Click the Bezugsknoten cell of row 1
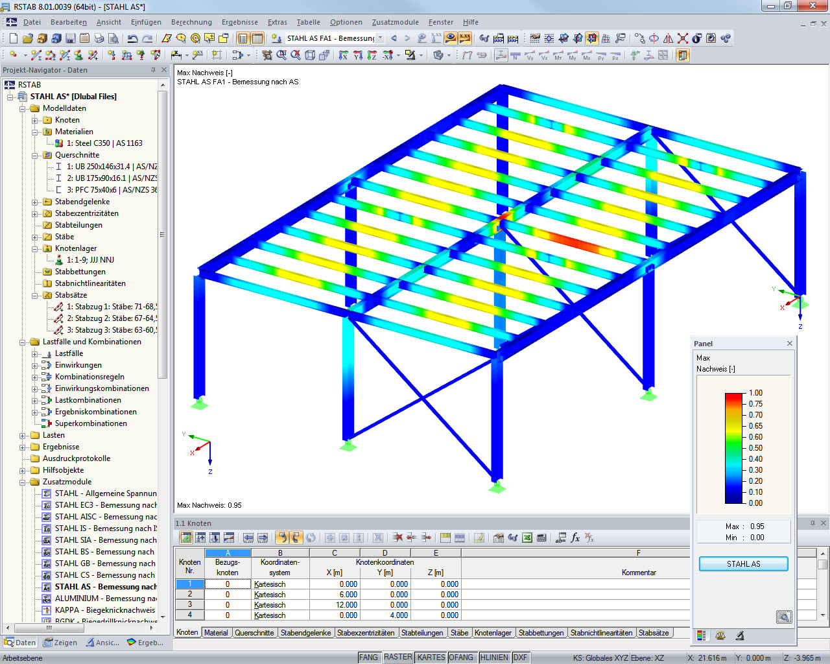 228,584
